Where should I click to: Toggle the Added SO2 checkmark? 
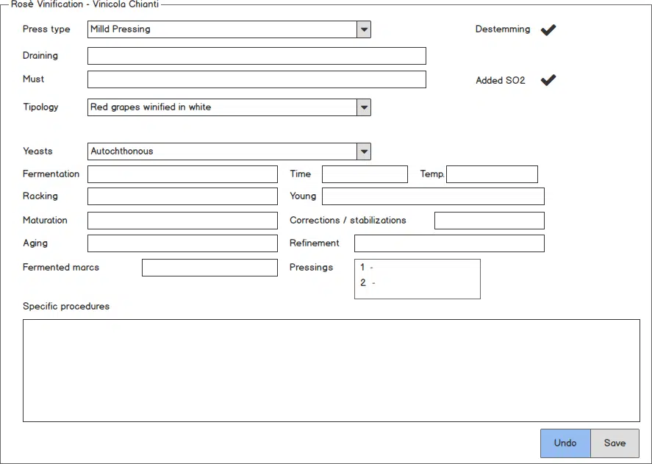coord(548,80)
